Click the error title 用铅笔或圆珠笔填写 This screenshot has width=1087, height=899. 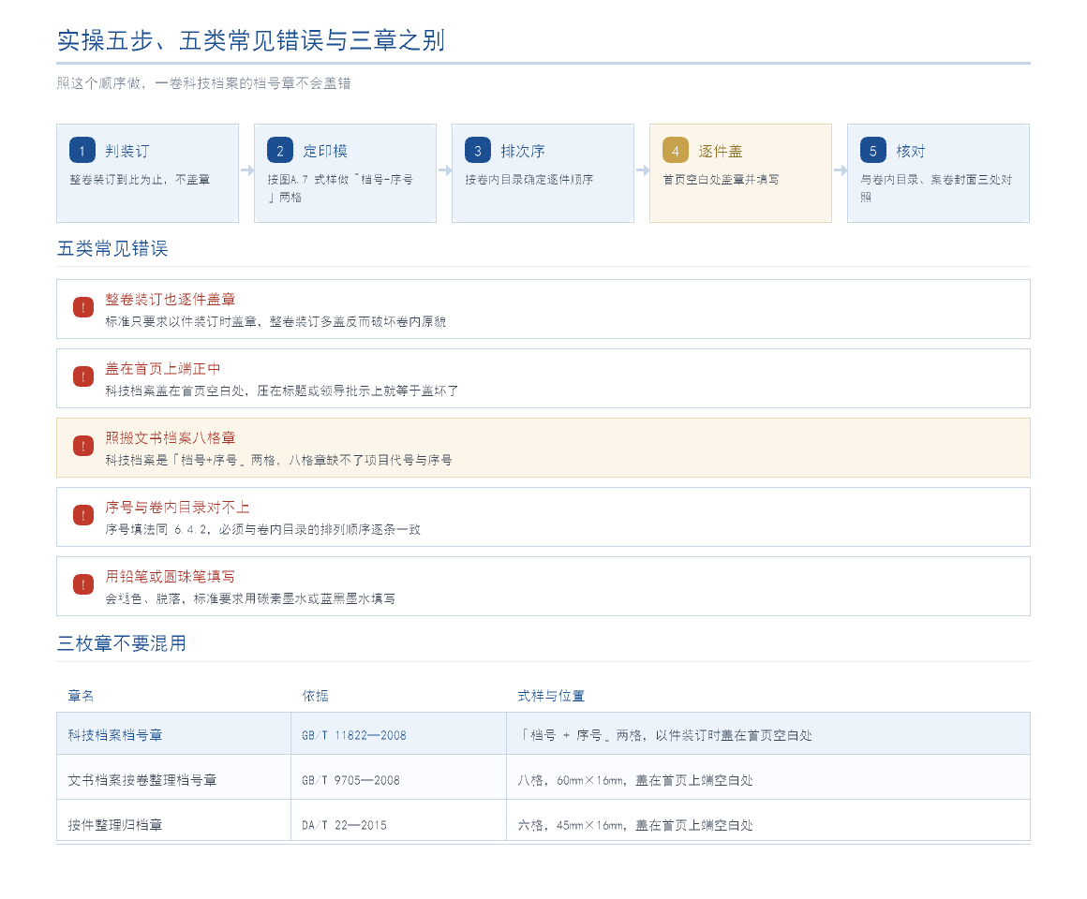coord(170,576)
